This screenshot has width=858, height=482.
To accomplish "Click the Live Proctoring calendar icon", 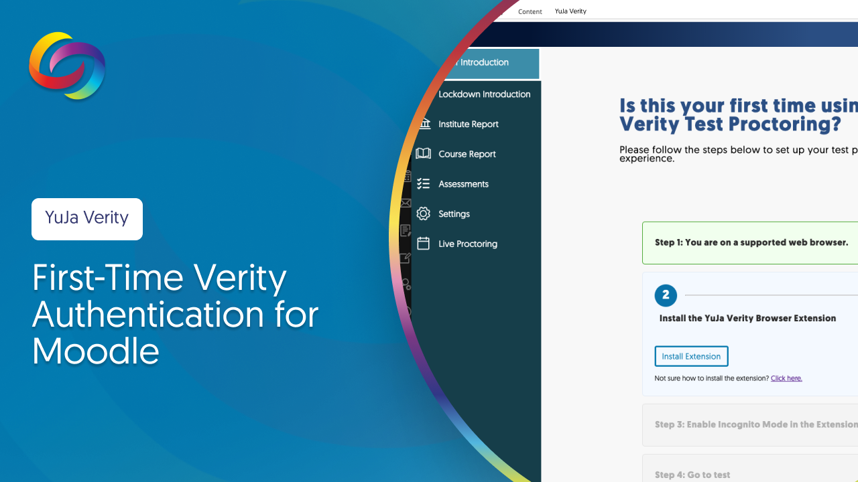I will [423, 244].
